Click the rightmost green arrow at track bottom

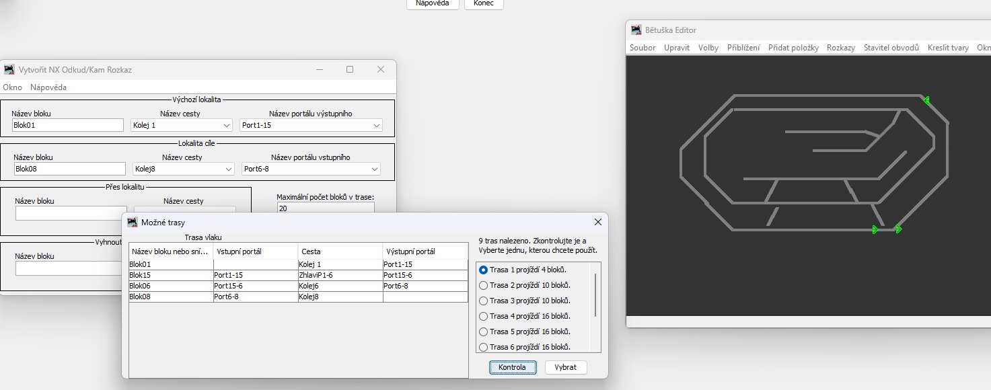pyautogui.click(x=897, y=229)
